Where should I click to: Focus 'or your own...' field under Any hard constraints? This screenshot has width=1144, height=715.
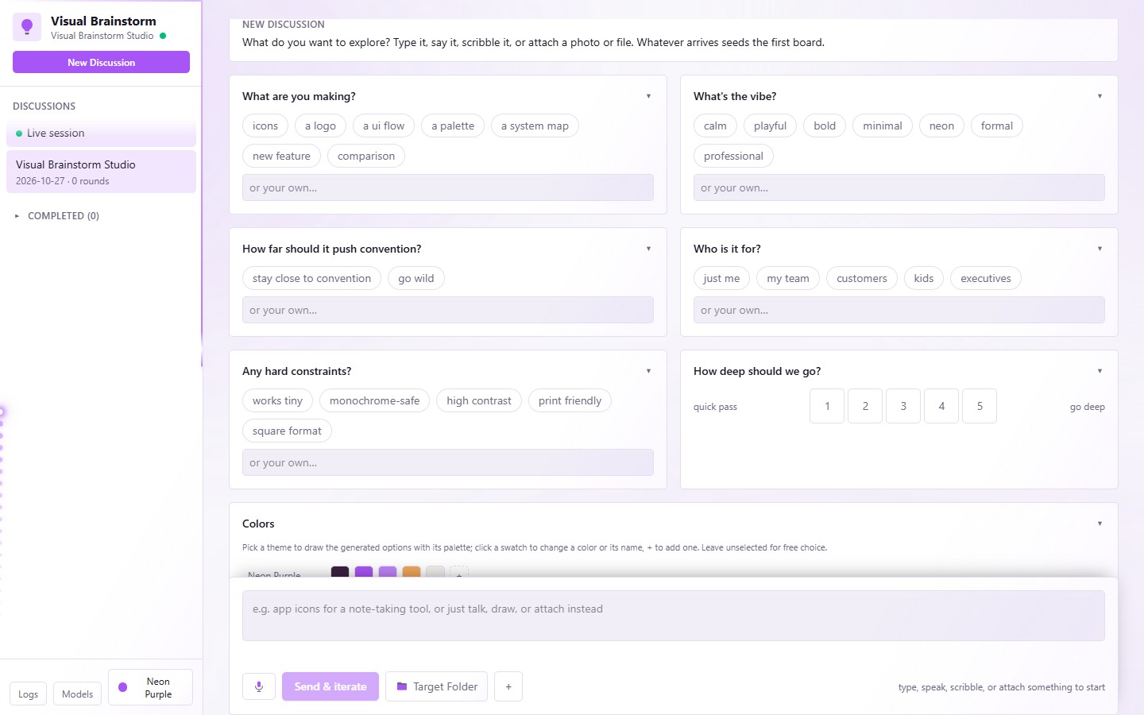point(448,462)
